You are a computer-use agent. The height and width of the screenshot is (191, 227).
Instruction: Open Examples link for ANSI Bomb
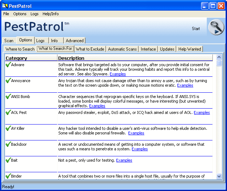(97, 106)
